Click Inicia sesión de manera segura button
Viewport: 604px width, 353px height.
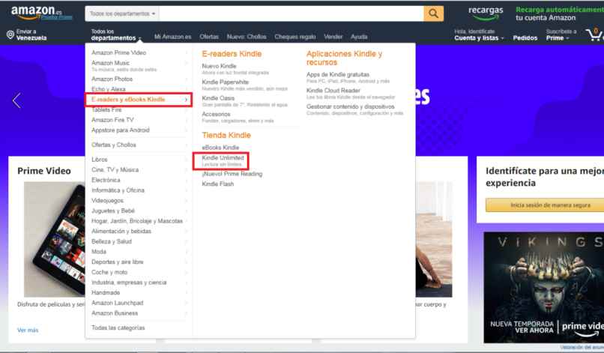point(545,205)
